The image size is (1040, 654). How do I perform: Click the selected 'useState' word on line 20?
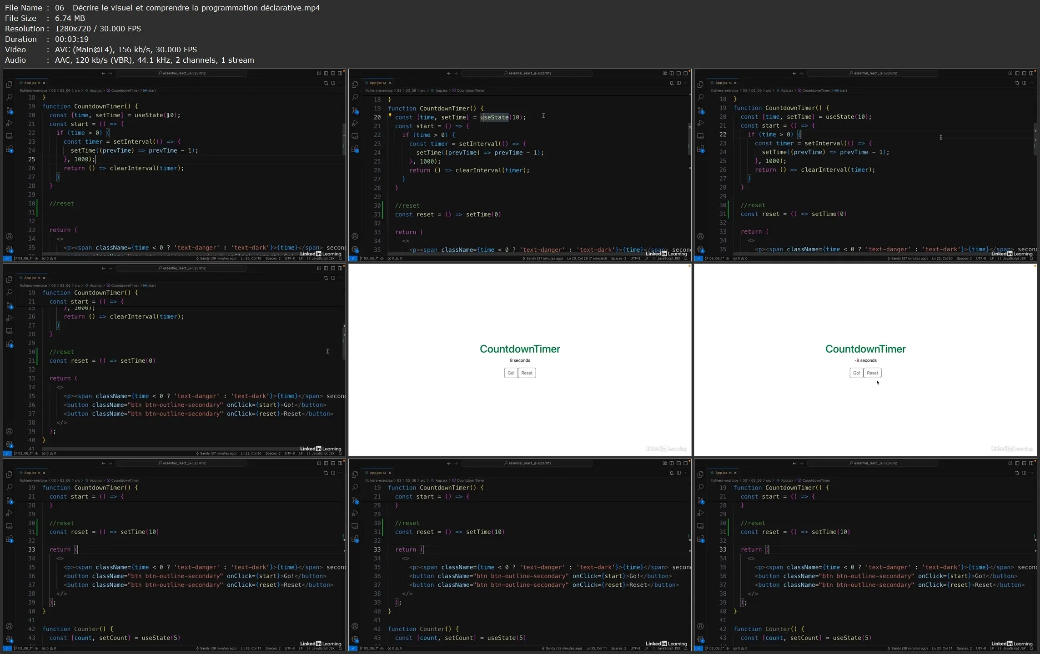(x=494, y=117)
